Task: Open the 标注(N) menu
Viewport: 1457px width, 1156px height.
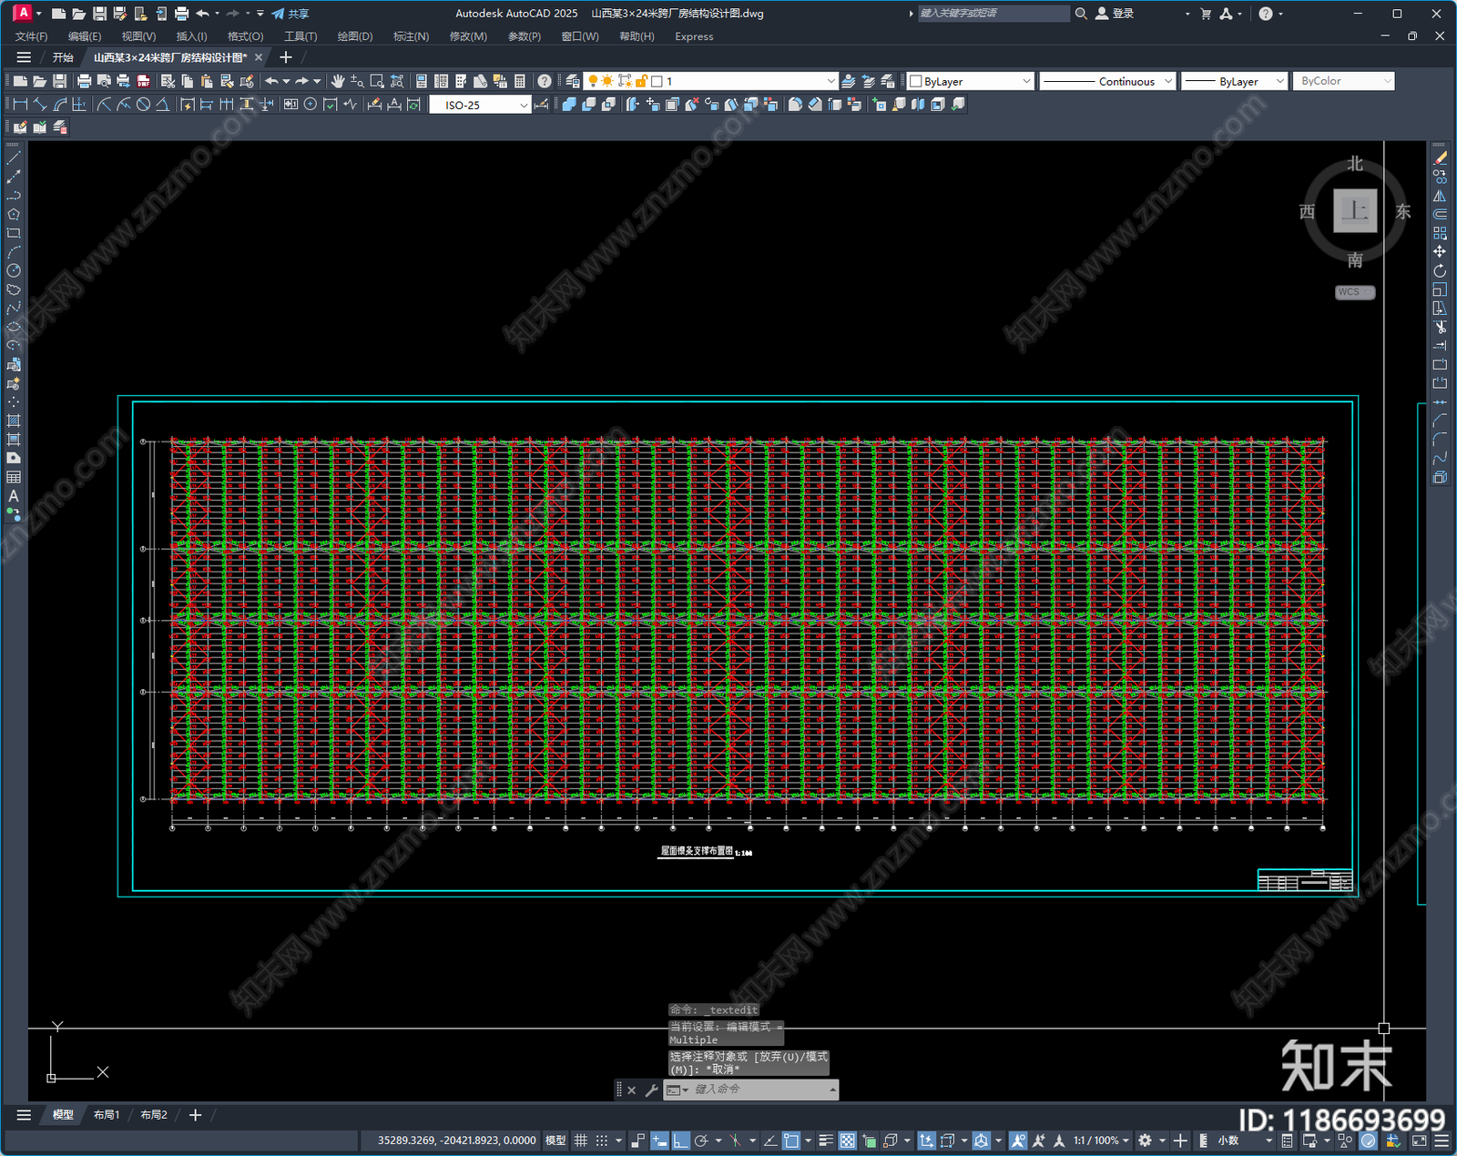Action: [411, 36]
